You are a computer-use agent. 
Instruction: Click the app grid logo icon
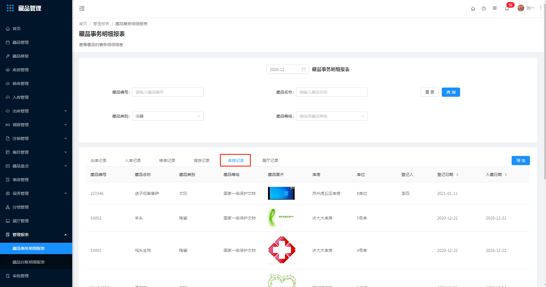tap(10, 8)
